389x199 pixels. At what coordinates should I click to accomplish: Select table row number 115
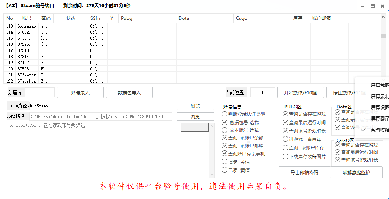tap(192, 38)
